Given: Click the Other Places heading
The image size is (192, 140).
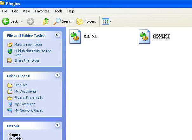Looking at the screenshot, I should click(x=18, y=76).
